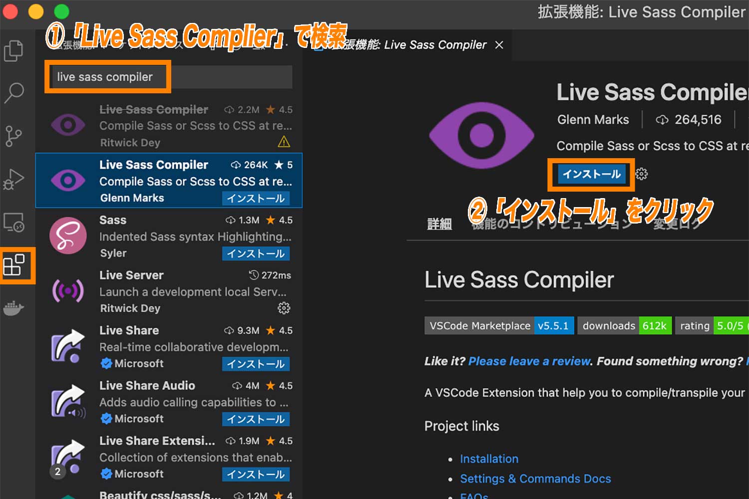Select deprecated Live Sass Compiler by Ritwick Dey
Screen dimensions: 749x499
coord(169,125)
